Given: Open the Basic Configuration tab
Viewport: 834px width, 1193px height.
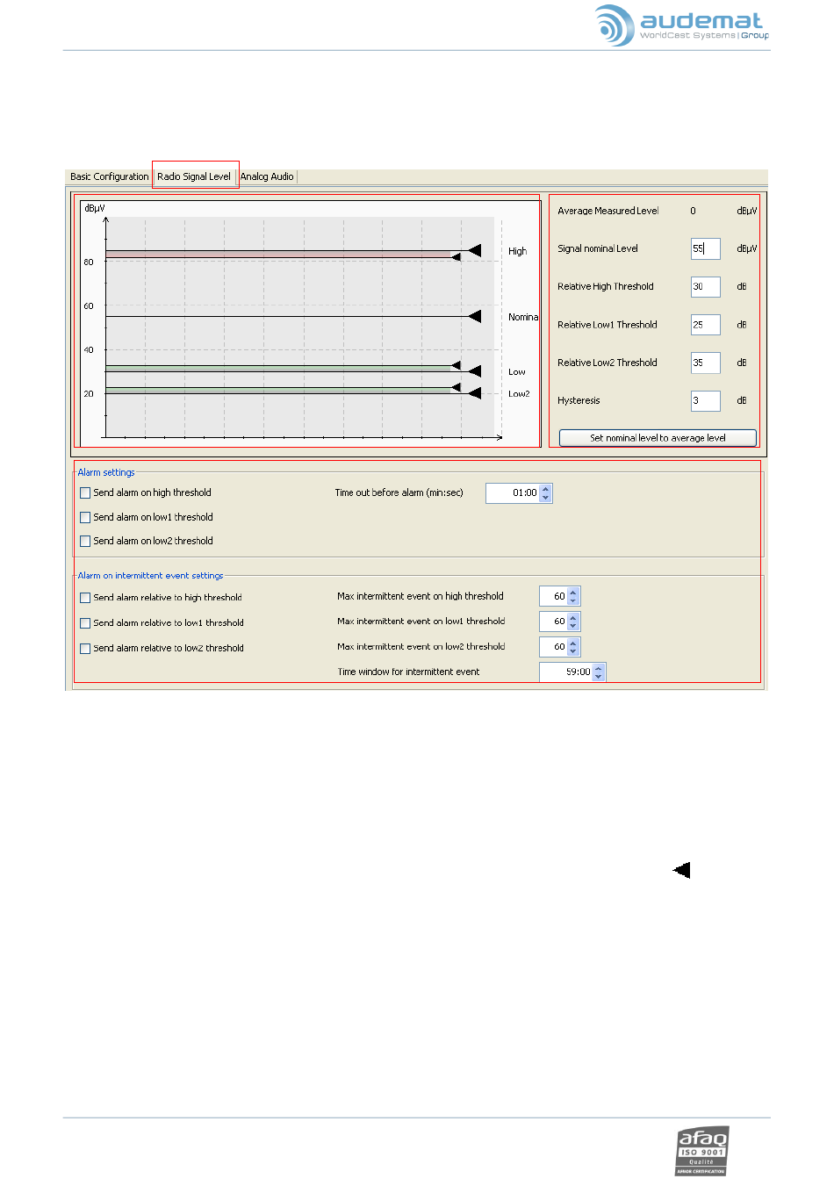Looking at the screenshot, I should [110, 176].
